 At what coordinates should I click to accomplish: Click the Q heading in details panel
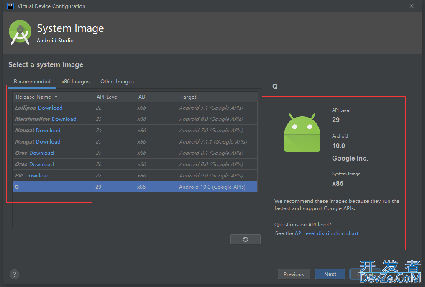[x=275, y=87]
